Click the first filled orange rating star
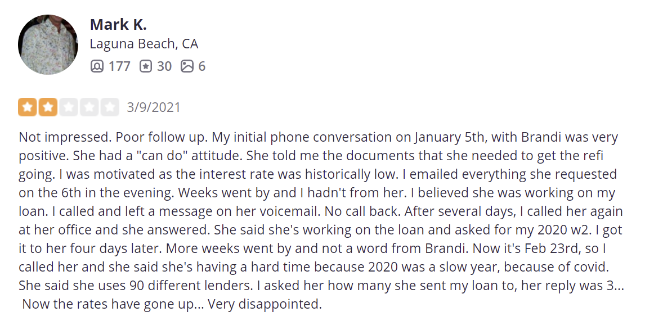This screenshot has height=321, width=645. [x=27, y=107]
